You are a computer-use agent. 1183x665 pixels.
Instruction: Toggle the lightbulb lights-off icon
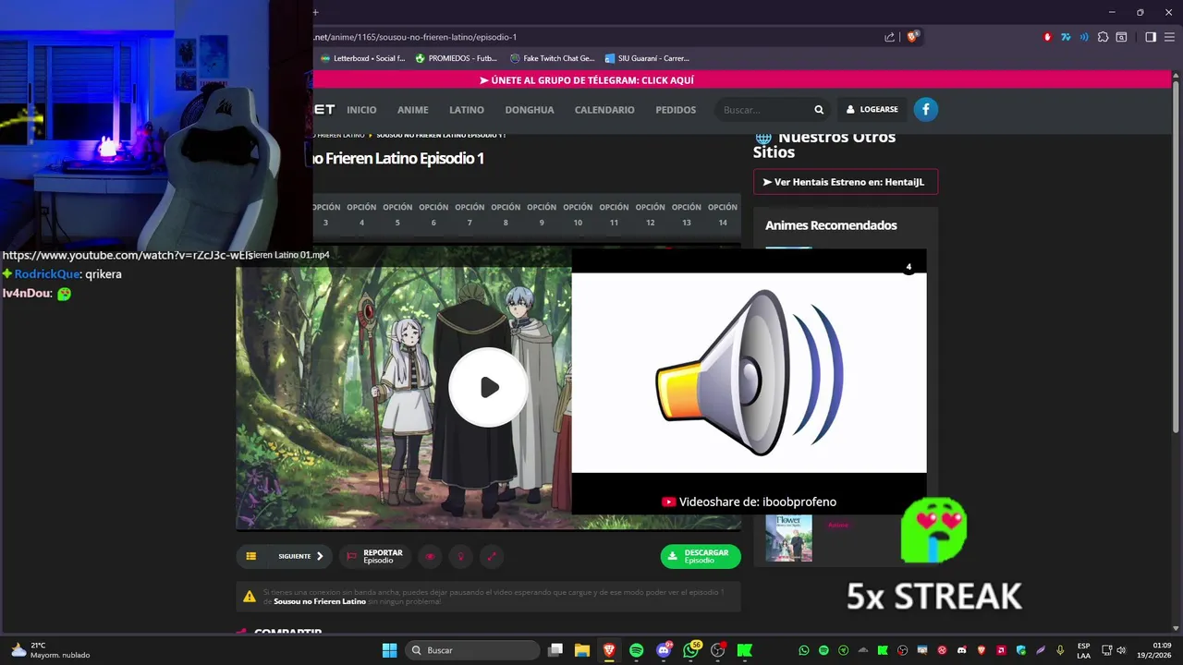coord(460,556)
